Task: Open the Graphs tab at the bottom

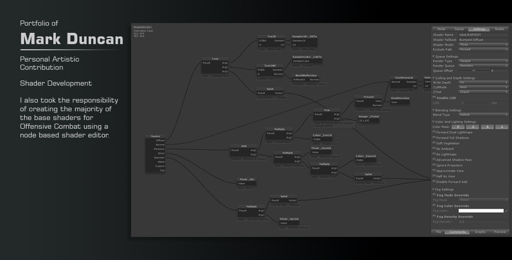Action: click(x=480, y=232)
